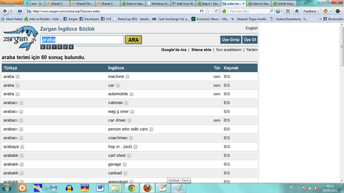Open the Son aradıklarım link
344x193 pixels.
pyautogui.click(x=229, y=50)
